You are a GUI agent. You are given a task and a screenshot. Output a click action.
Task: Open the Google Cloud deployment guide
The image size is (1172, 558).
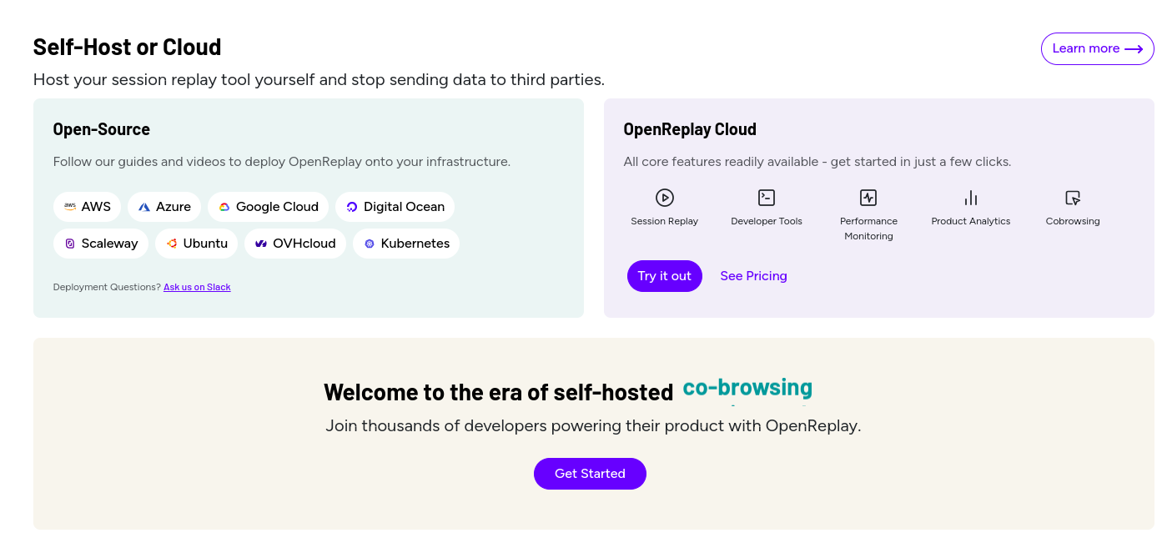point(269,207)
